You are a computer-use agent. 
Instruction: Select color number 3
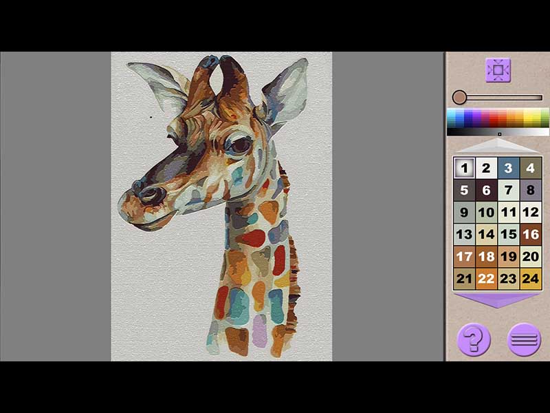(x=509, y=168)
